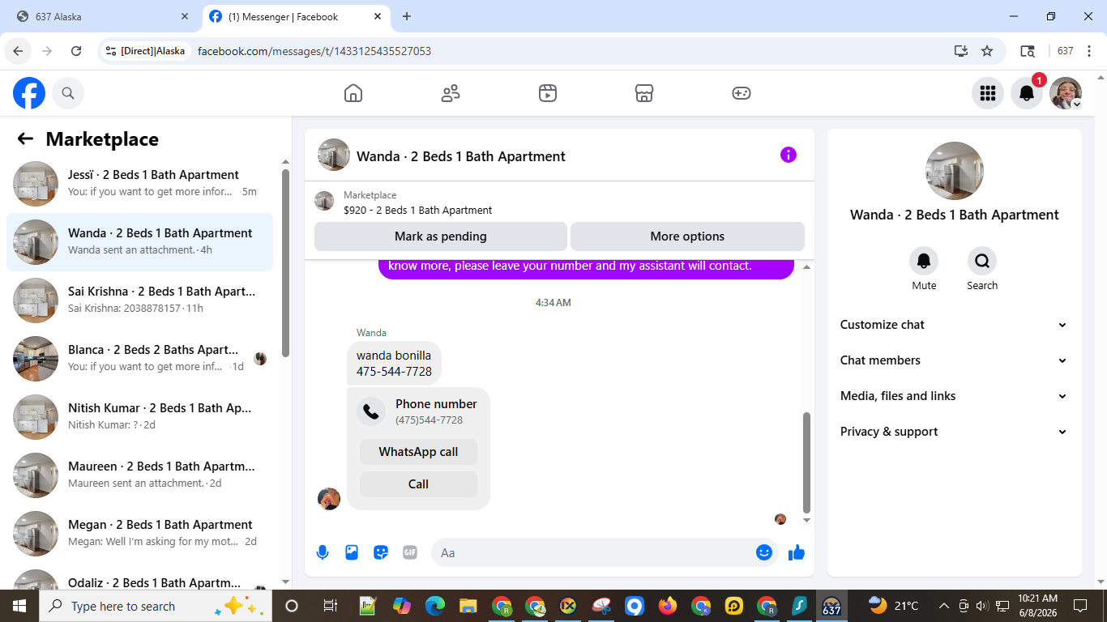Click the $920 listing title link

click(417, 210)
